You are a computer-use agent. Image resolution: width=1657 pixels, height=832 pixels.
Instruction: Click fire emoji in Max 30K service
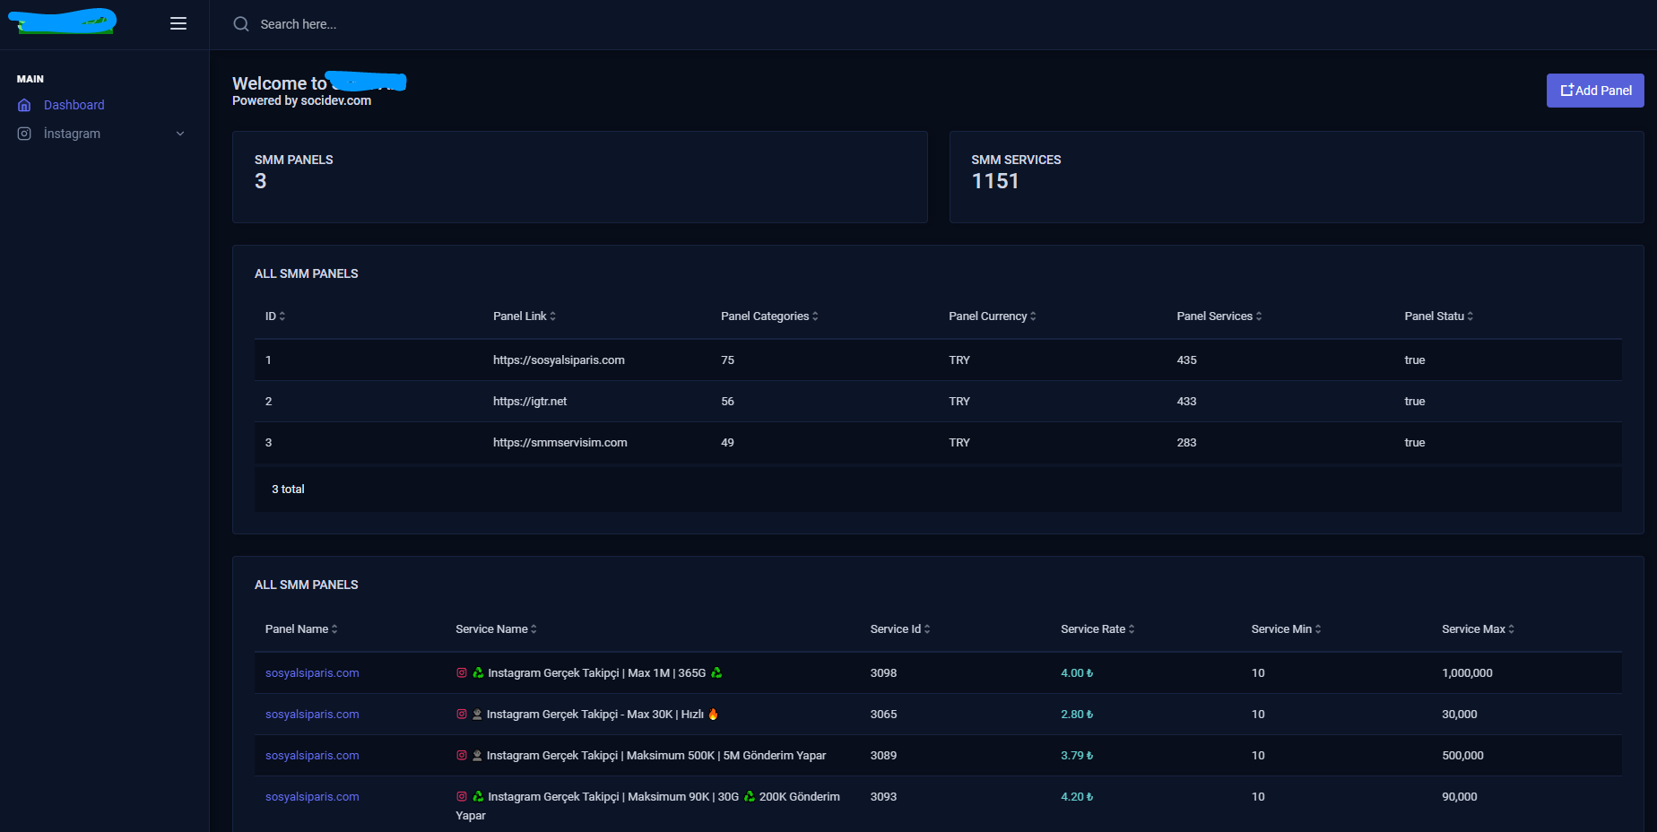pyautogui.click(x=714, y=714)
